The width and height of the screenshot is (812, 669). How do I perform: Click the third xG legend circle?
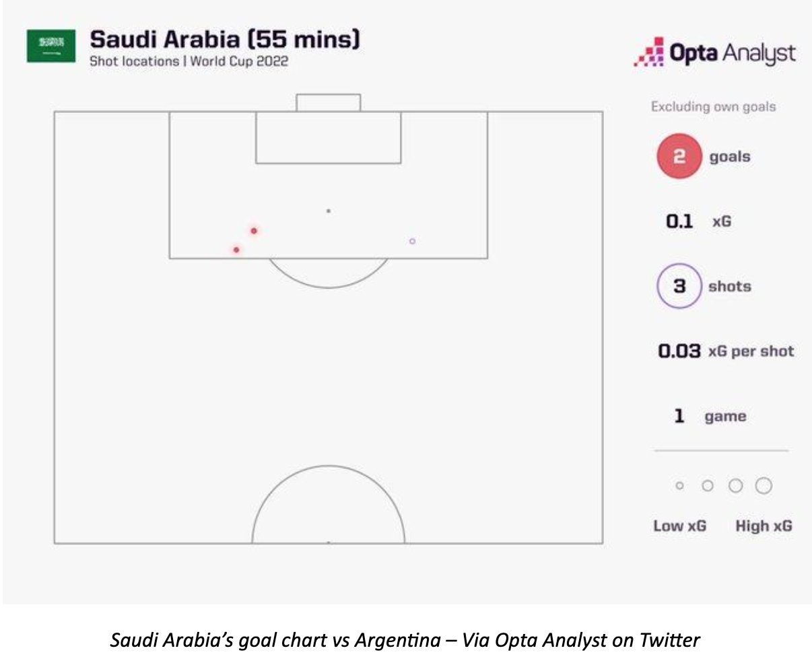735,486
